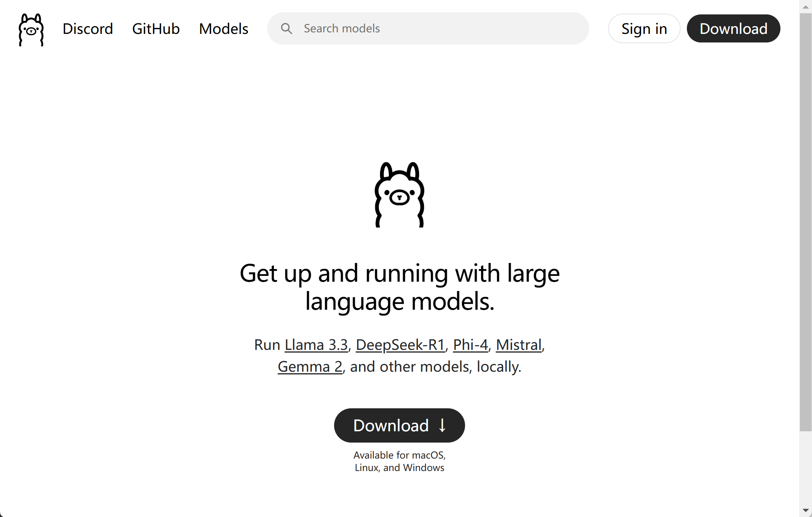Open the GitHub link in navigation

pos(156,29)
